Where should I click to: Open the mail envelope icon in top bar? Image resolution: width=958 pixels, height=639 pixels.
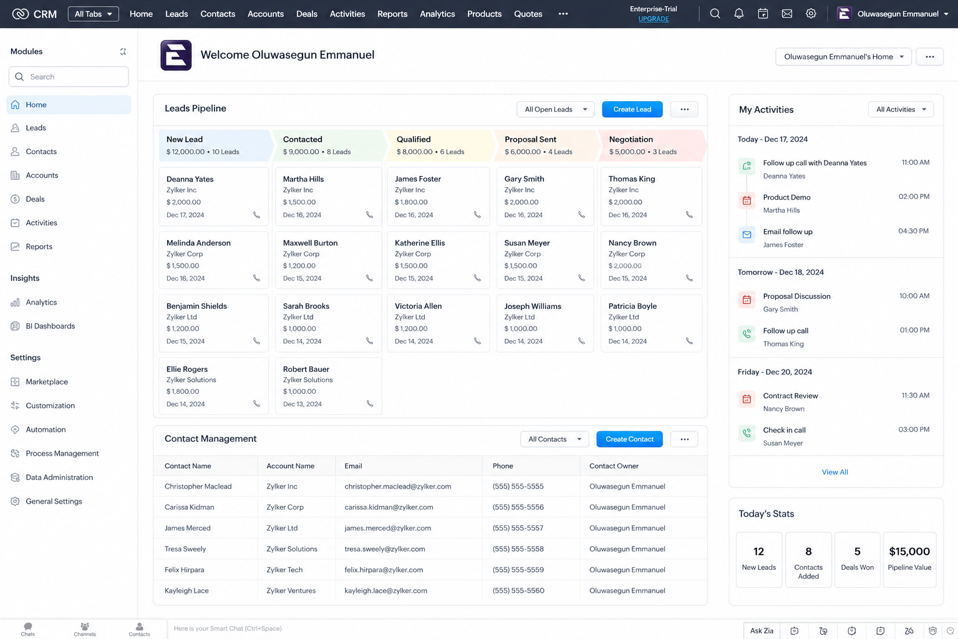787,14
